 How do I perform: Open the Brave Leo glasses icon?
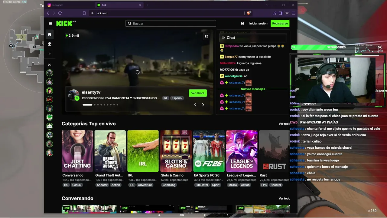pyautogui.click(x=287, y=13)
